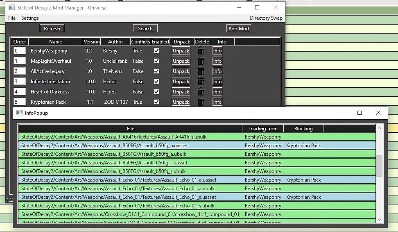Delete Kryptonian Pack using trash icon

click(201, 102)
